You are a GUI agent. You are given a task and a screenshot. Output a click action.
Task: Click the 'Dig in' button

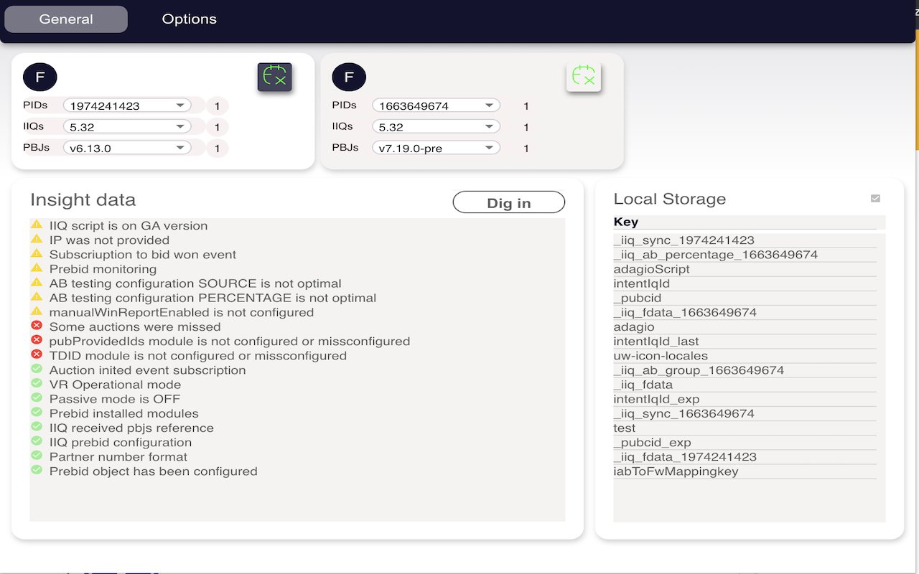(x=508, y=202)
